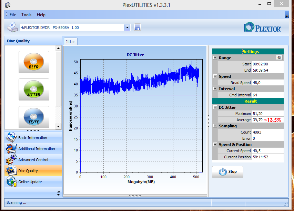Collapse the DC Jitter result group
294x211 pixels.
tap(215, 107)
